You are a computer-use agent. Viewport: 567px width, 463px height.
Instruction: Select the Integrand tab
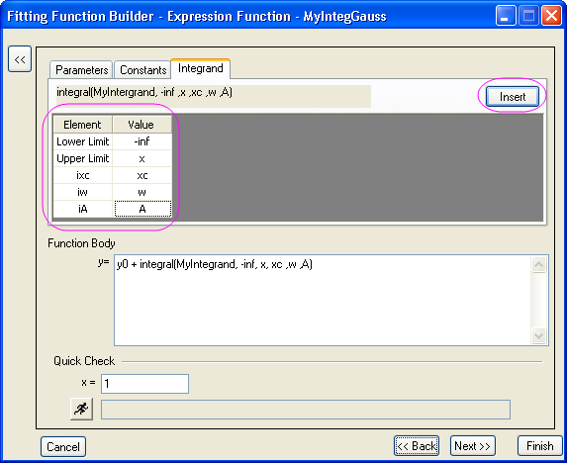tap(200, 68)
